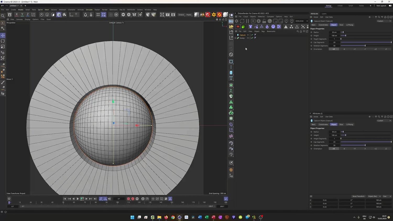
Task: Toggle the Sweep object's green enable checkmark
Action: click(252, 38)
